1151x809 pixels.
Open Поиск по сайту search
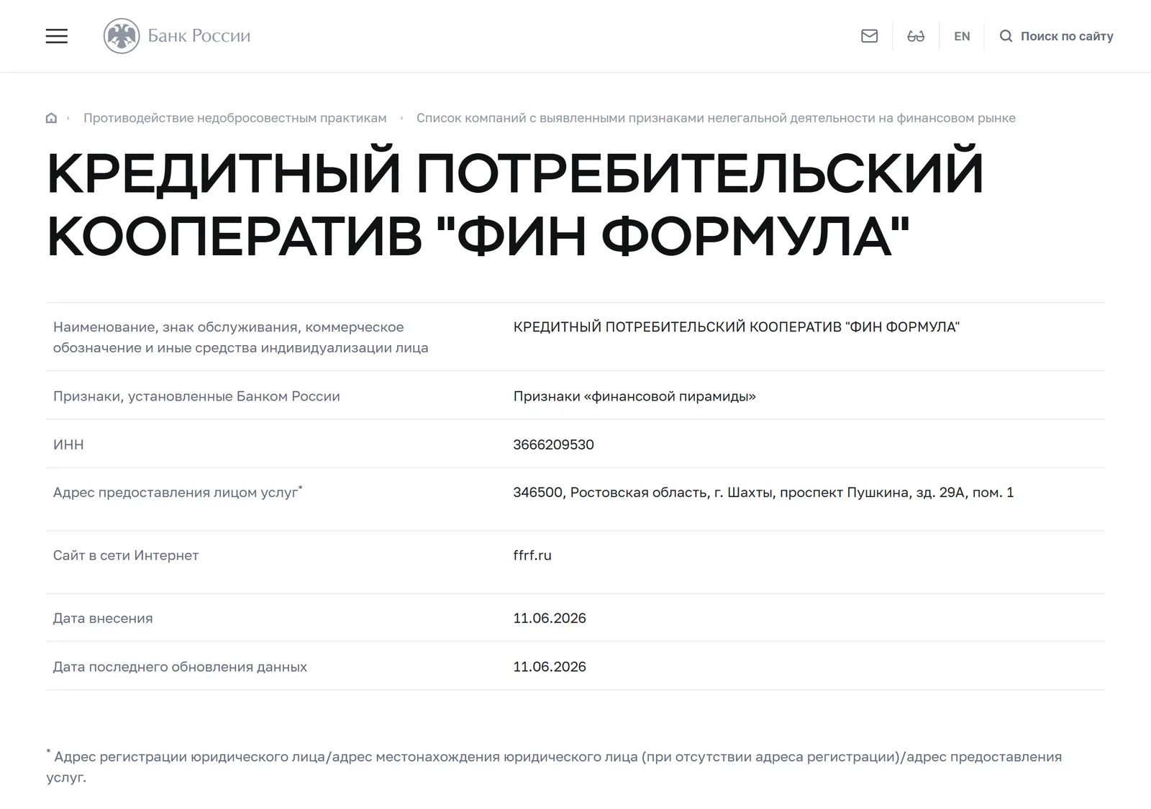pos(1056,36)
